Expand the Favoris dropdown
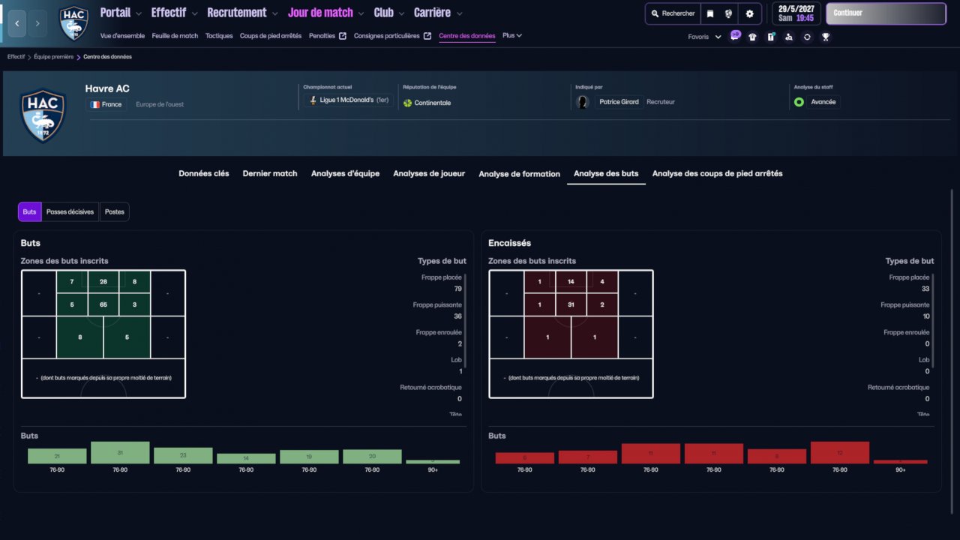This screenshot has height=540, width=960. coord(704,37)
